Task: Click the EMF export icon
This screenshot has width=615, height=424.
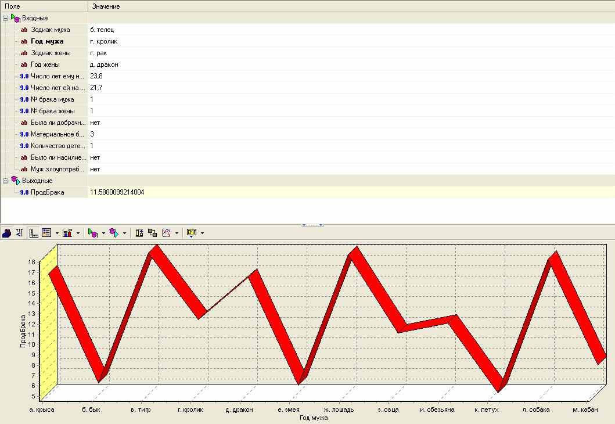Action: [x=192, y=233]
